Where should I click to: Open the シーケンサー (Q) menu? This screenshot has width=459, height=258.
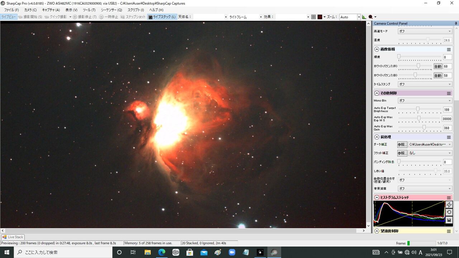click(x=112, y=10)
